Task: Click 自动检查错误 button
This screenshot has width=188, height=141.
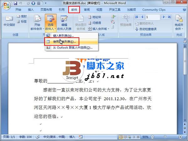Action: tap(146, 29)
